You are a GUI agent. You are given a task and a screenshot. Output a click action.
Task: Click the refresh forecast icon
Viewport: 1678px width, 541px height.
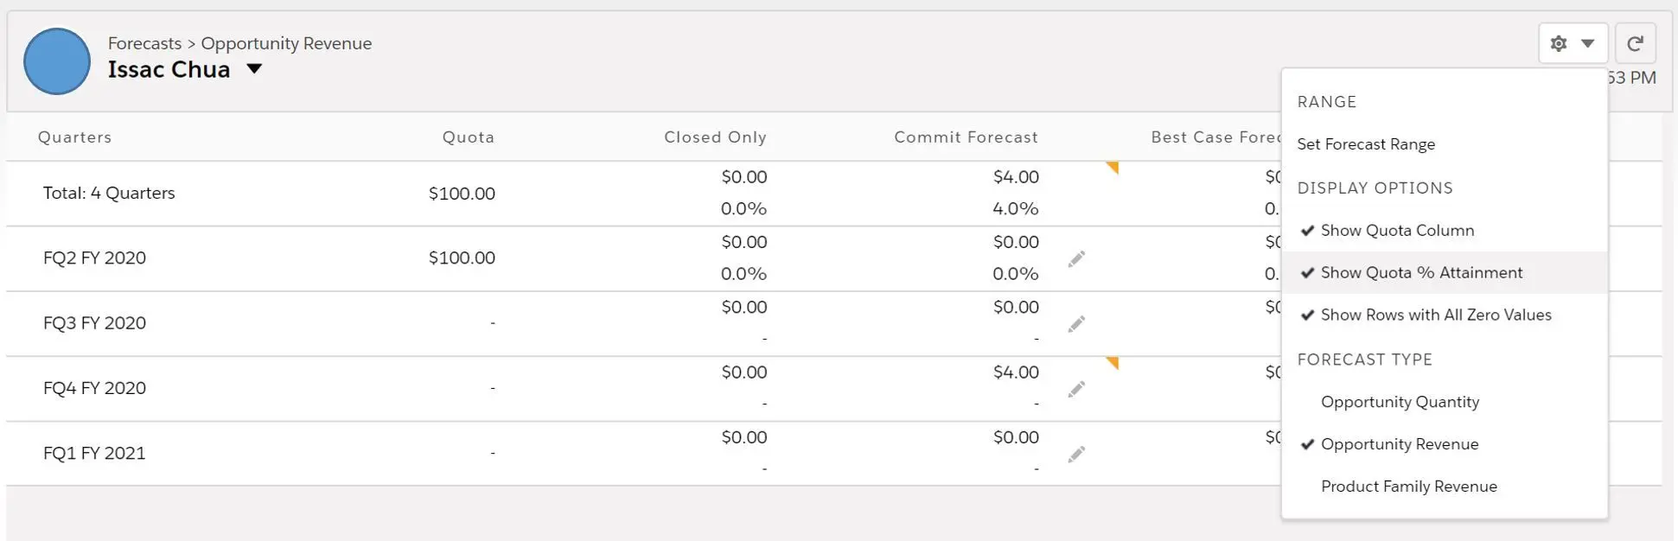(x=1635, y=43)
